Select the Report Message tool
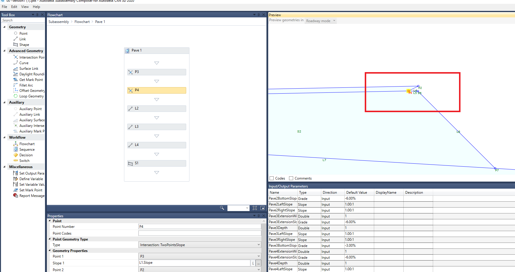The image size is (515, 272). 31,195
